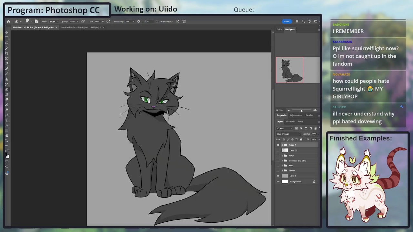Image resolution: width=413 pixels, height=232 pixels.
Task: Switch to the Channels tab
Action: click(x=290, y=121)
